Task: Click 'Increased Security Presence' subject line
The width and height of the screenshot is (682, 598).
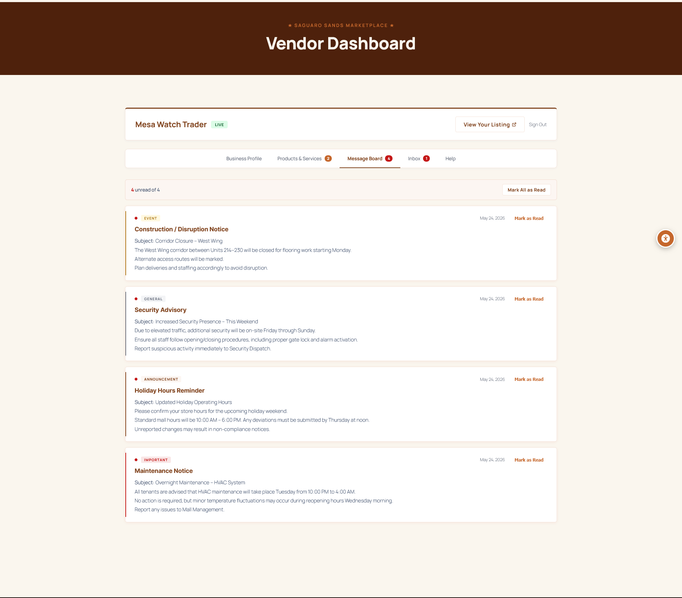Action: click(x=196, y=322)
